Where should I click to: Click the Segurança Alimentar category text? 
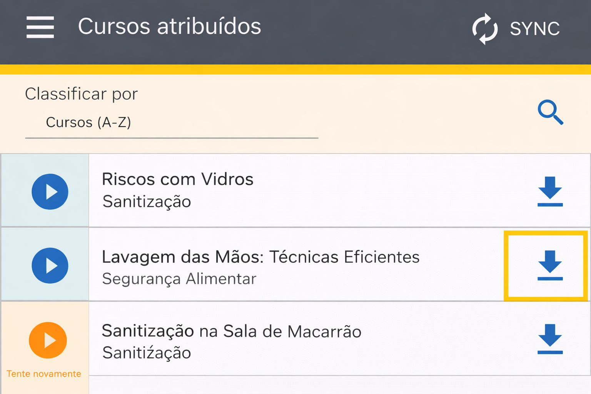click(x=179, y=279)
